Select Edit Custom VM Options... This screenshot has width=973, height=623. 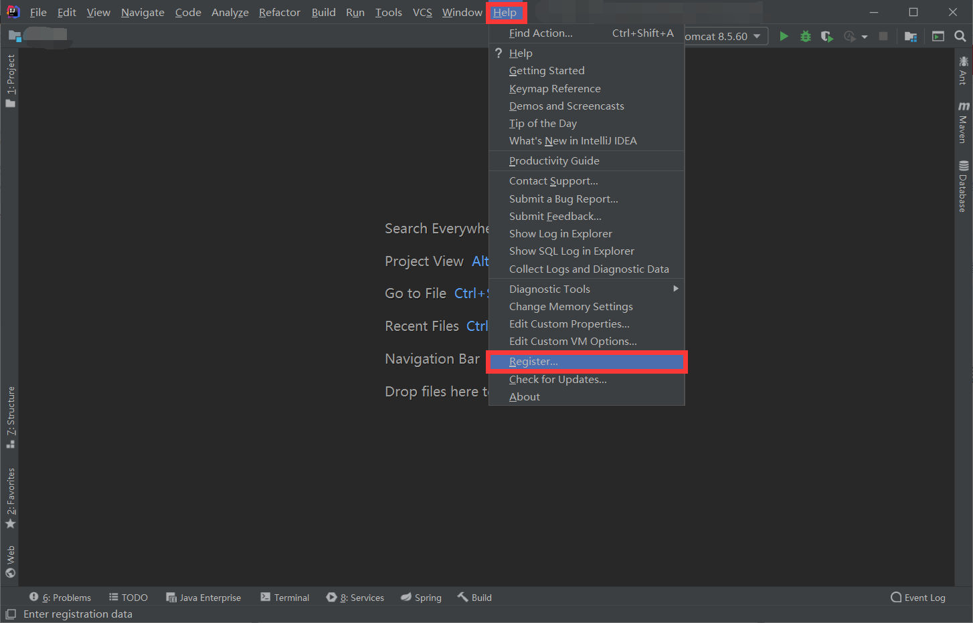coord(587,341)
